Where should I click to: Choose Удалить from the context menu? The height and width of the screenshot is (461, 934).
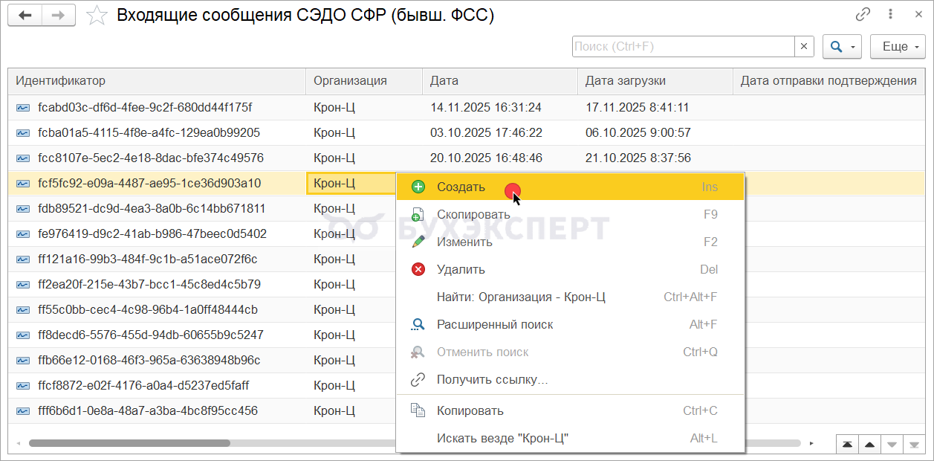461,269
